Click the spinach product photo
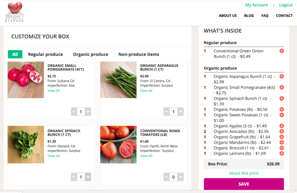The image size is (297, 193). click(x=26, y=145)
